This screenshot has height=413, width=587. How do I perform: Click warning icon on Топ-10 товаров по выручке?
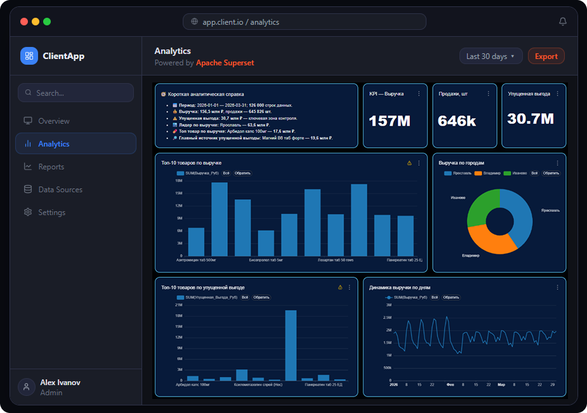[x=409, y=163]
